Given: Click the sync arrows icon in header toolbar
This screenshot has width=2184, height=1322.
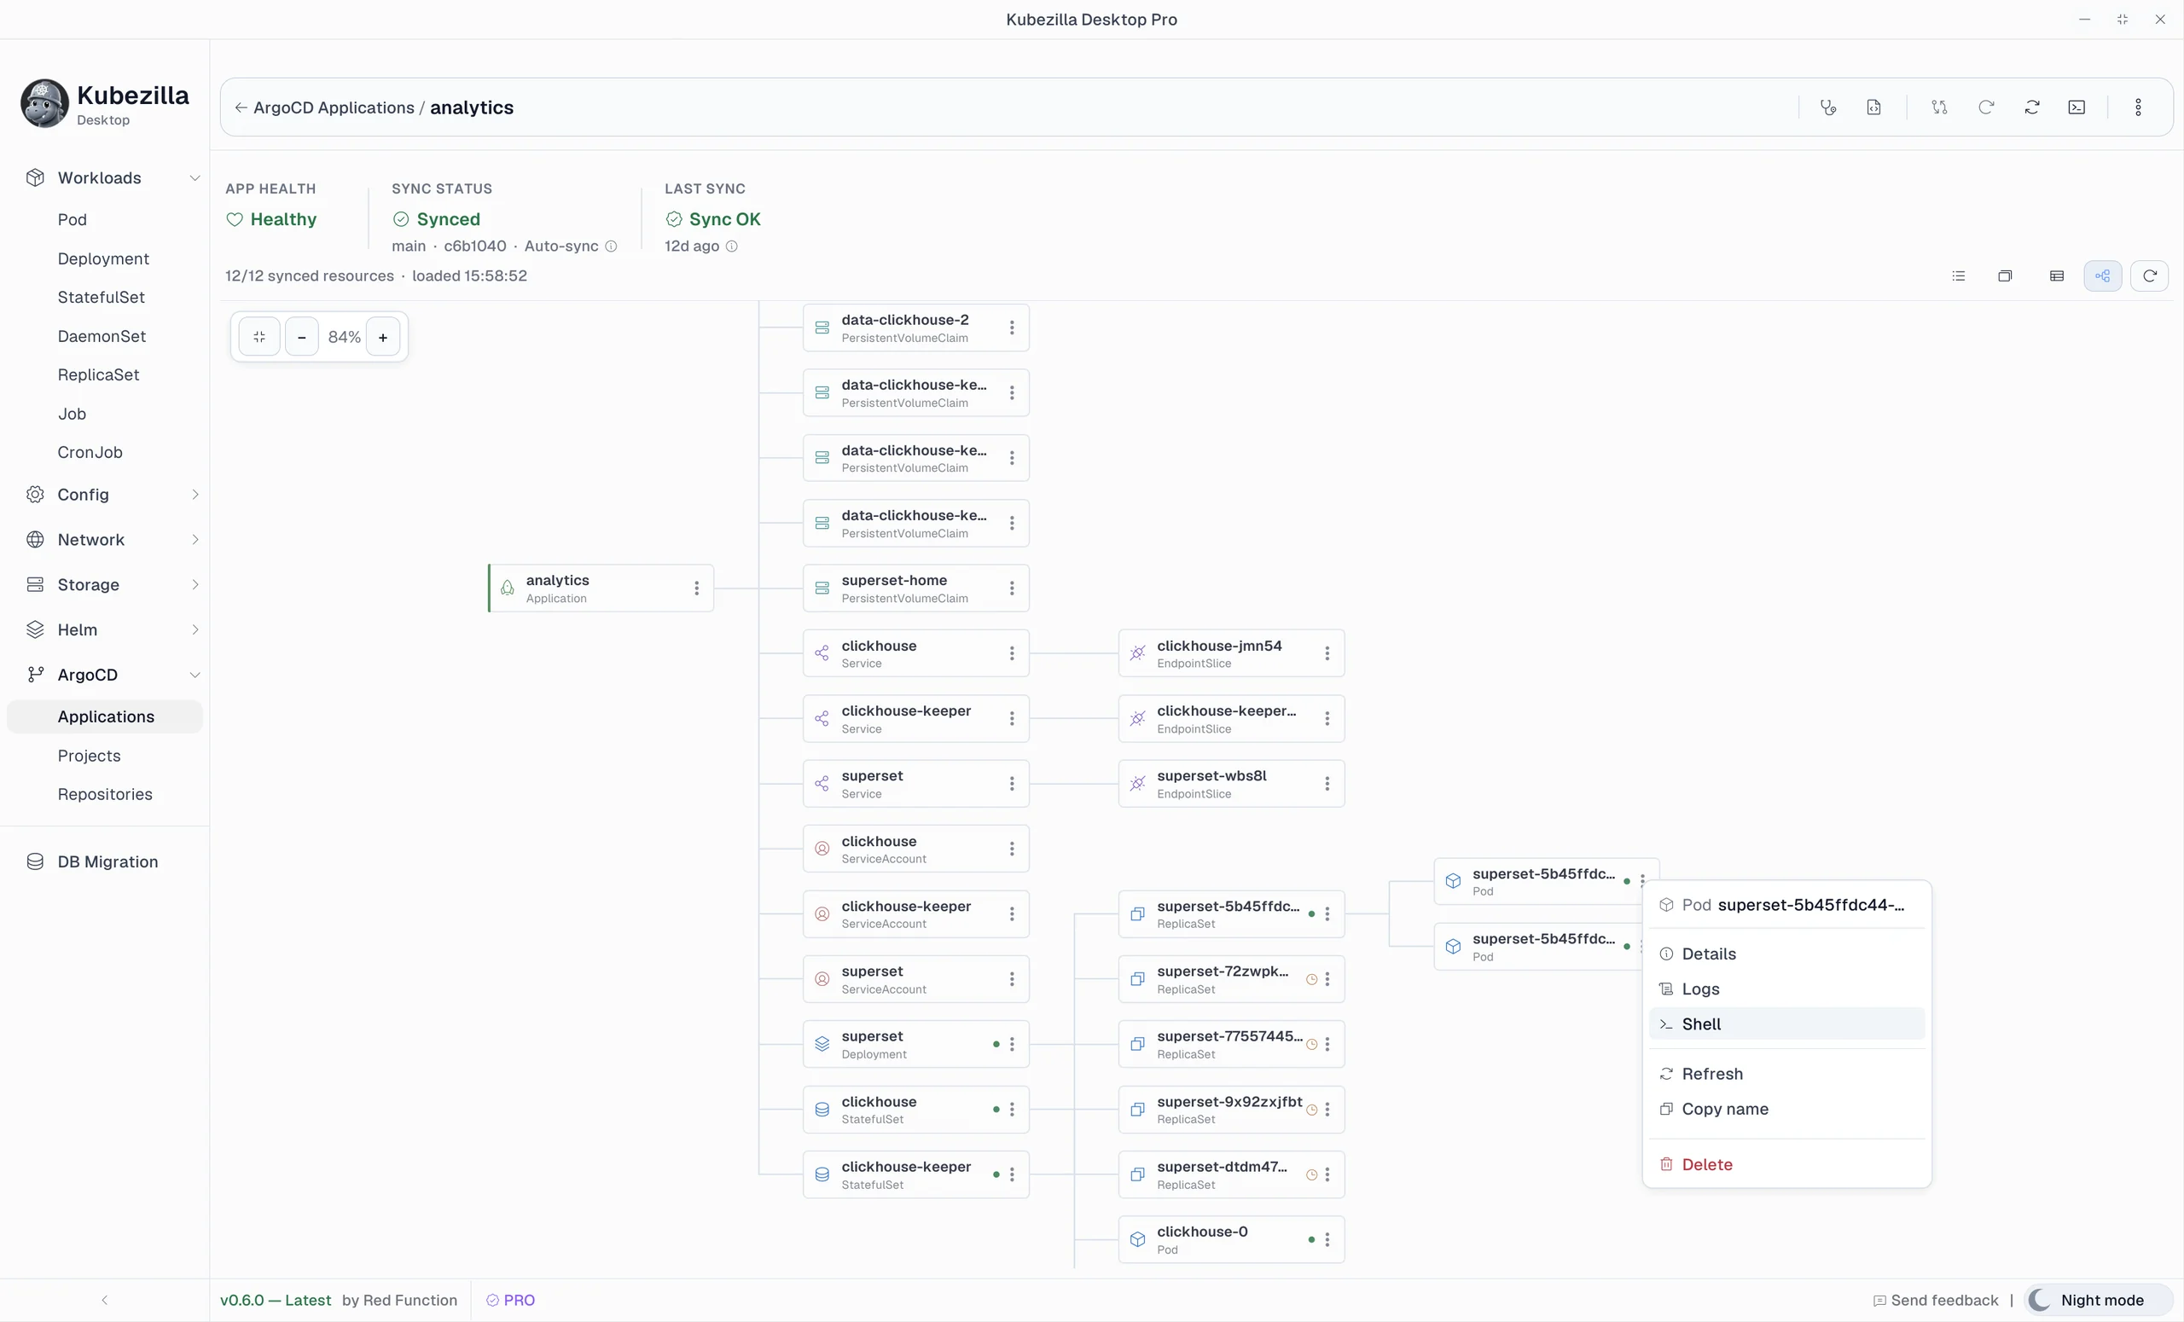Looking at the screenshot, I should click(x=2031, y=107).
